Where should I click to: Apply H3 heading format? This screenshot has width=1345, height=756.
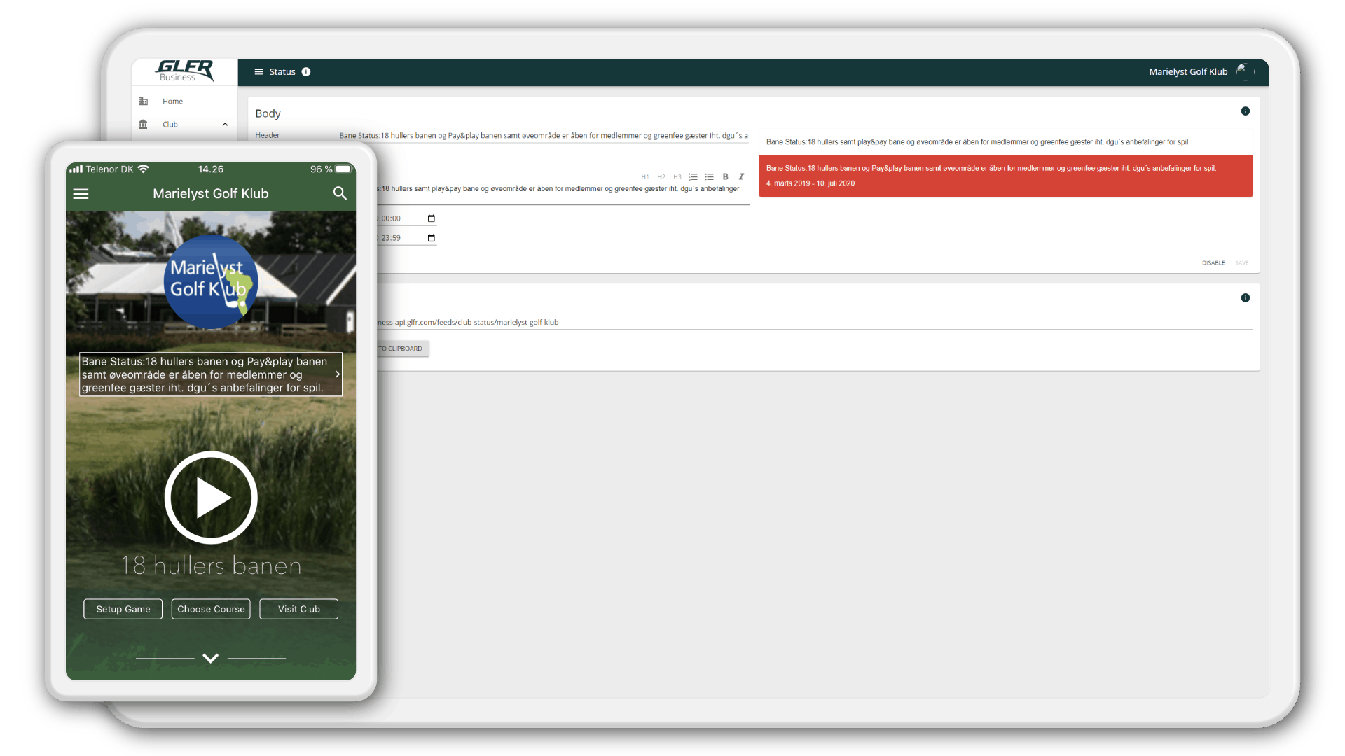tap(677, 177)
